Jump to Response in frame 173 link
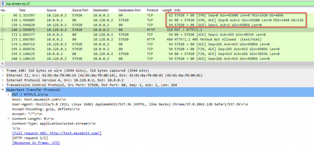The height and width of the screenshot is (149, 314). coord(36,143)
